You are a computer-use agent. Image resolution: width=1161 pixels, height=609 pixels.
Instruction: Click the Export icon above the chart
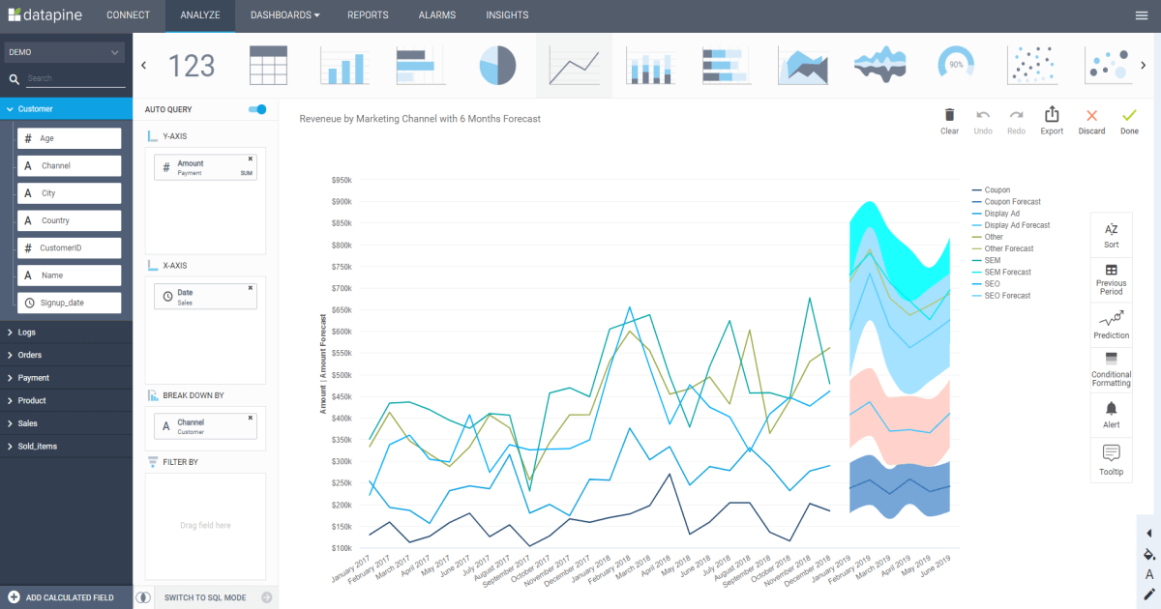1052,118
